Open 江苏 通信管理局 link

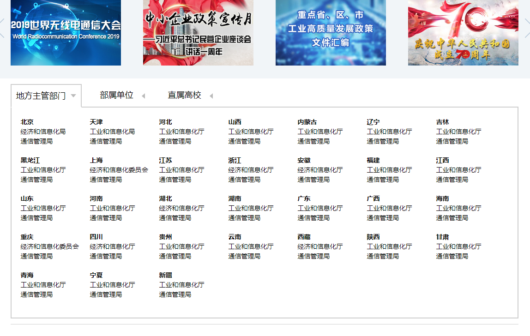(175, 180)
